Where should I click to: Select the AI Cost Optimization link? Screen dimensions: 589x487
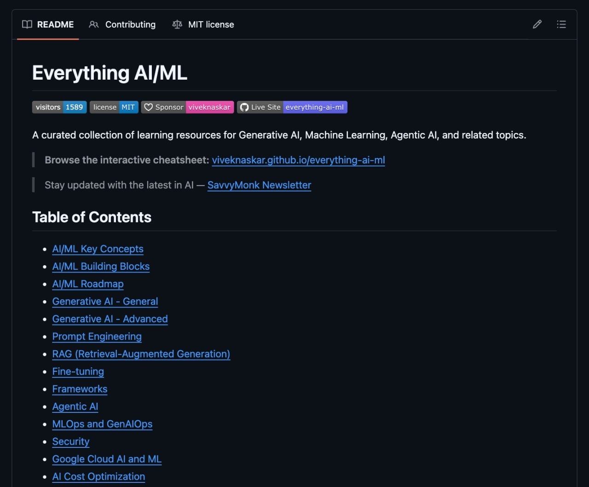[x=98, y=476]
